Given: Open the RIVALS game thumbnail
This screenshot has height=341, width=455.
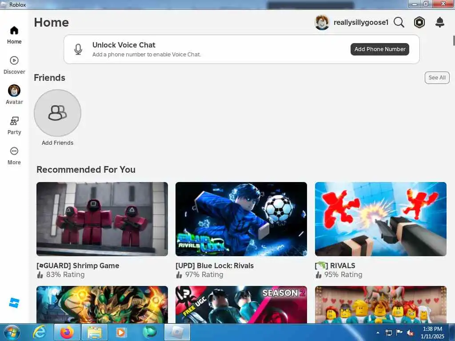Looking at the screenshot, I should 381,219.
